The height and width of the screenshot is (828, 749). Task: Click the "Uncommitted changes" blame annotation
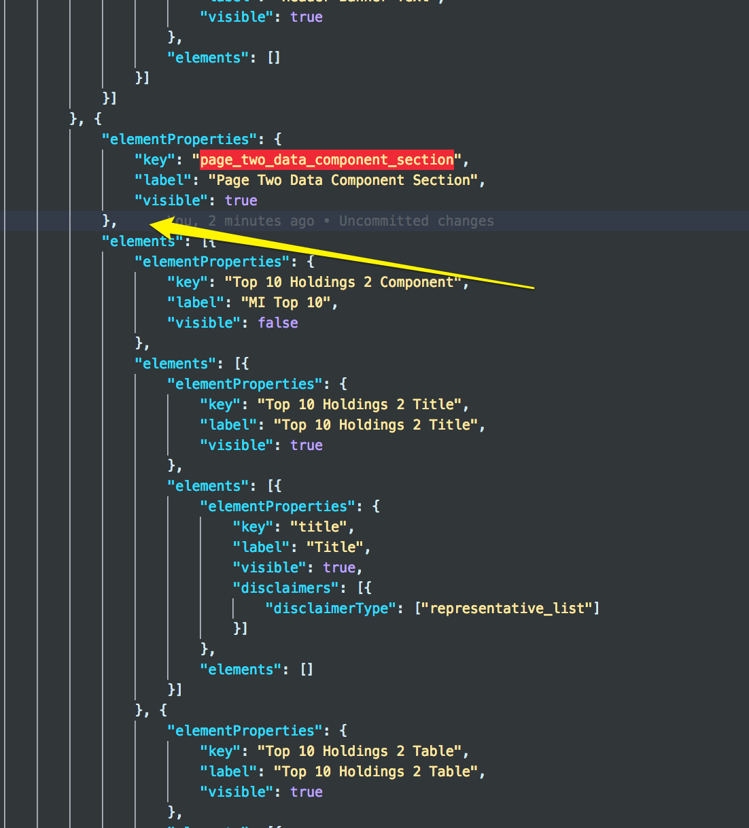tap(417, 221)
